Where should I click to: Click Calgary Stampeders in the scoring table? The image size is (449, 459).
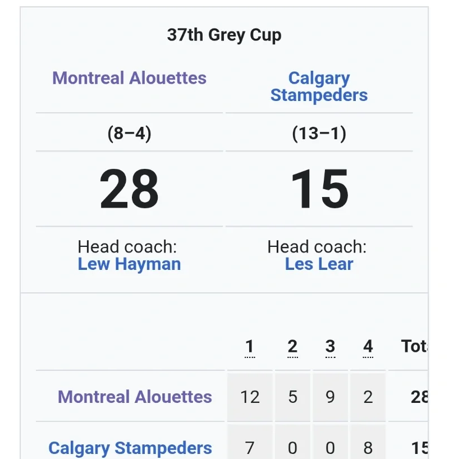click(130, 448)
